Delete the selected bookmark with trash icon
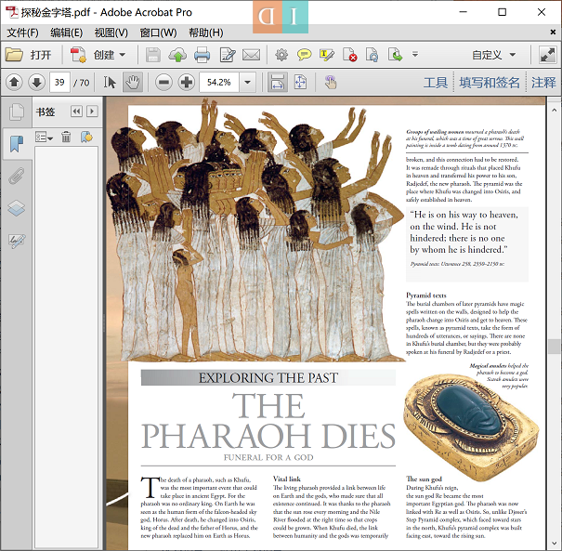562x551 pixels. pyautogui.click(x=66, y=137)
